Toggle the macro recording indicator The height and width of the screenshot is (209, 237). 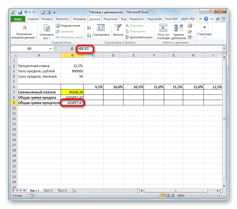pyautogui.click(x=31, y=196)
